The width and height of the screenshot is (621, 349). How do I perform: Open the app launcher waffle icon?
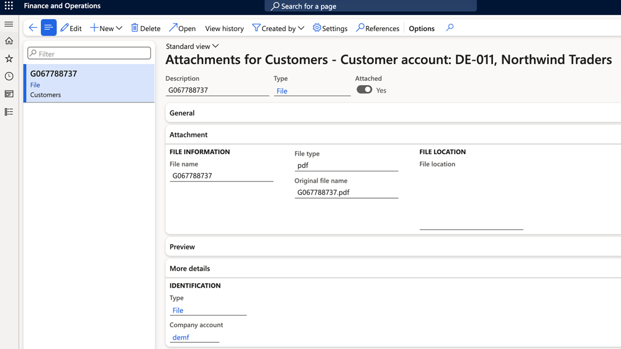[x=9, y=6]
